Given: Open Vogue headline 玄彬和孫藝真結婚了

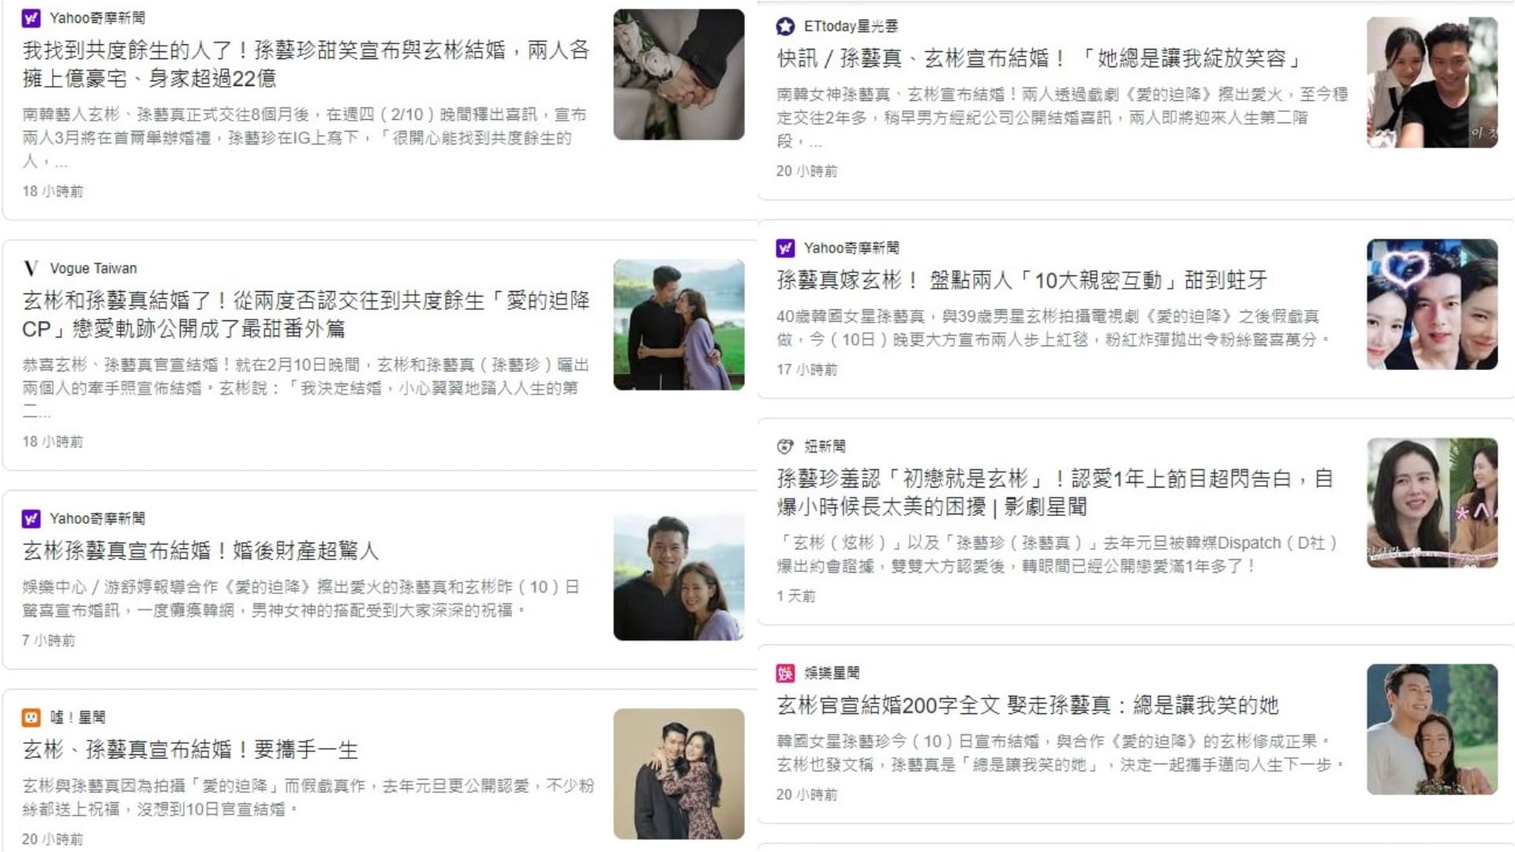Looking at the screenshot, I should click(306, 314).
